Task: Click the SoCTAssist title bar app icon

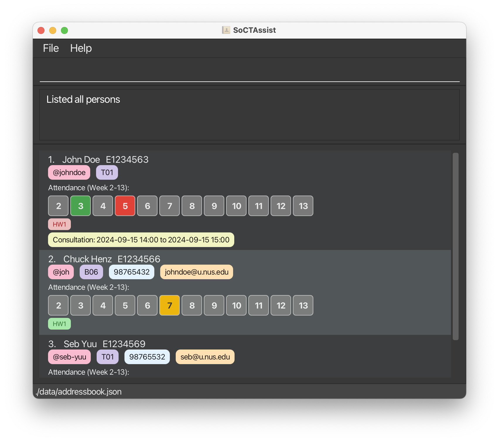Action: [226, 30]
